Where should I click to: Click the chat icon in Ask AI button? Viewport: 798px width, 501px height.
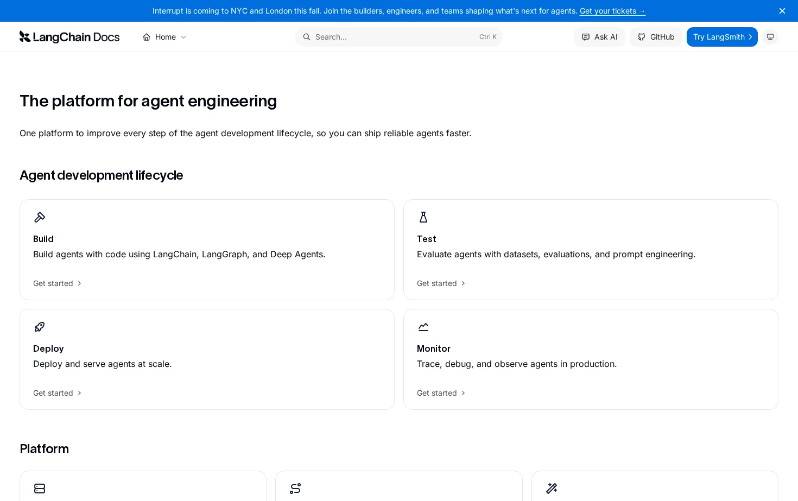586,37
